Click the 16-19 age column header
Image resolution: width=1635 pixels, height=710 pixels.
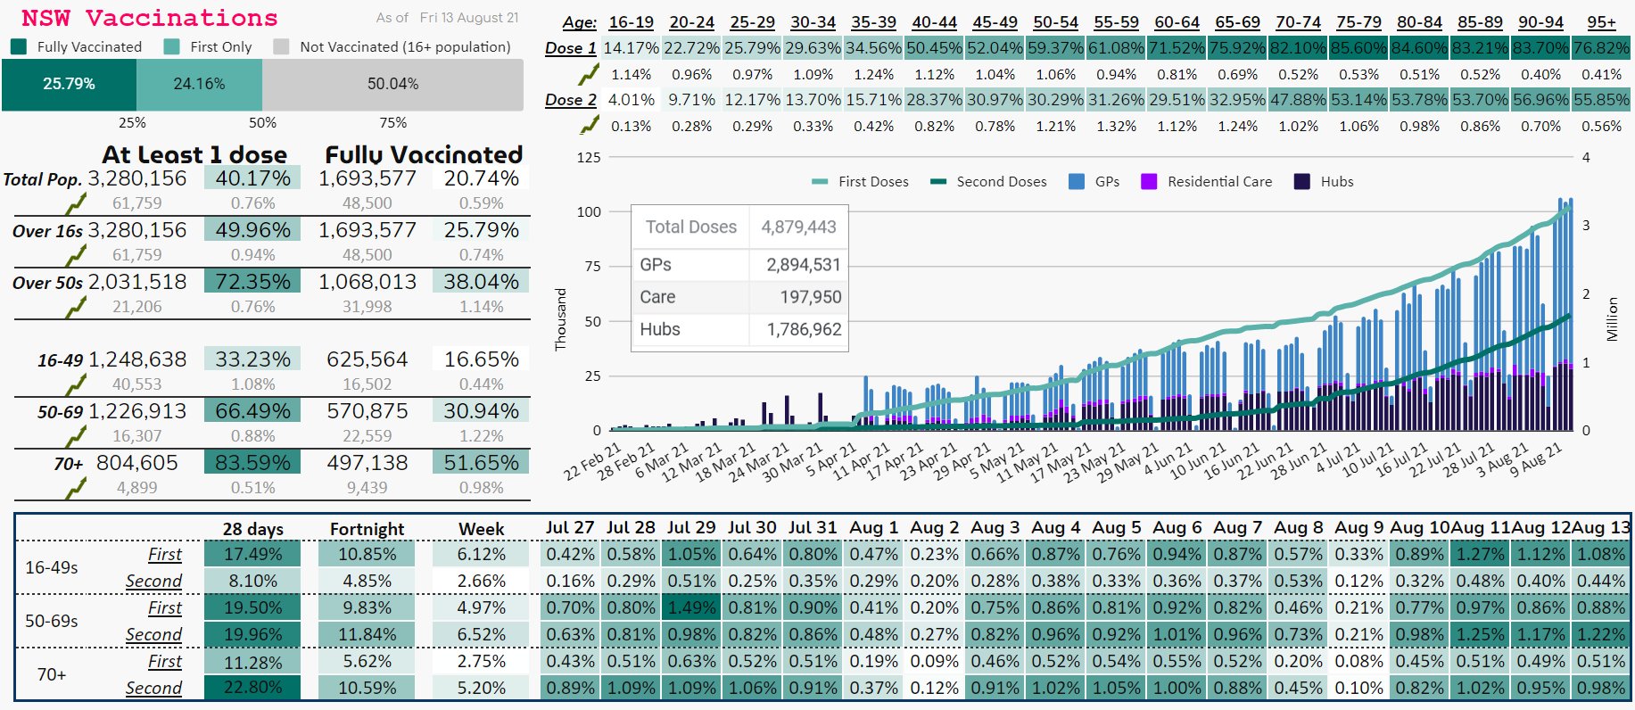click(x=632, y=22)
